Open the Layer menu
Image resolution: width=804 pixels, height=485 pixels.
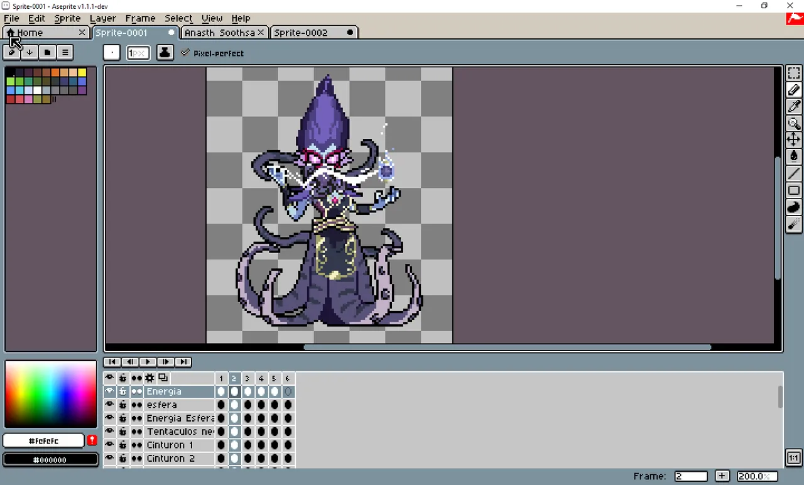pyautogui.click(x=102, y=18)
